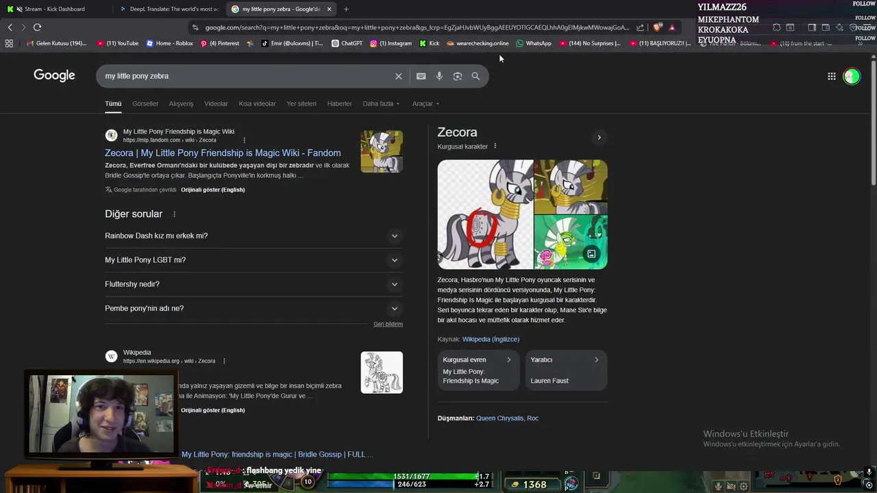Open the Google apps grid
This screenshot has height=493, width=877.
[832, 77]
